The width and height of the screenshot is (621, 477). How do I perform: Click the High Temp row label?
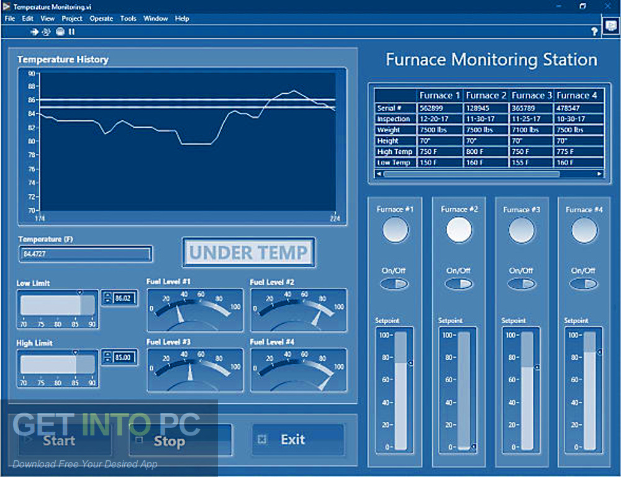point(396,151)
